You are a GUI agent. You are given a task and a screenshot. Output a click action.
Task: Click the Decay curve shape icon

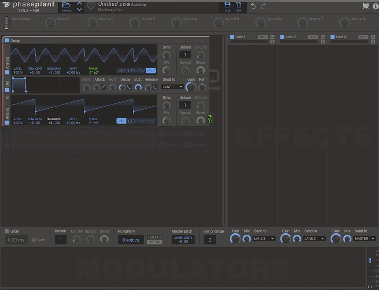(129, 87)
